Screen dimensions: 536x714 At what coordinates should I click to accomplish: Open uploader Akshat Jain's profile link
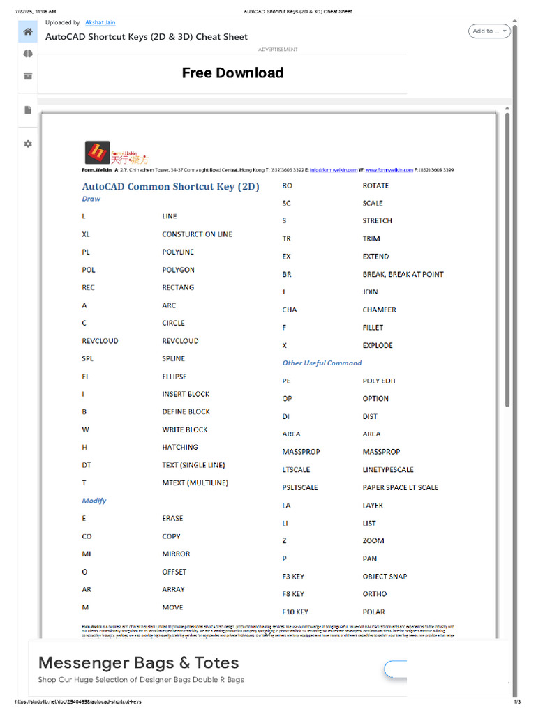point(100,22)
